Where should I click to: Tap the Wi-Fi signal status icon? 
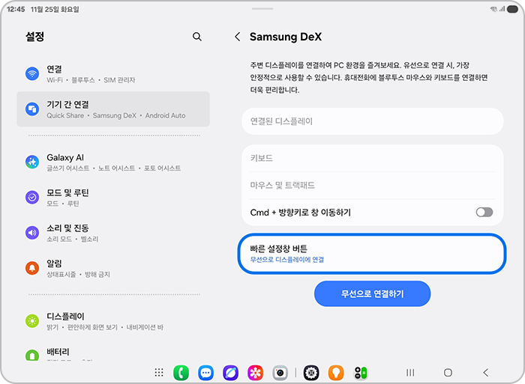pos(493,10)
